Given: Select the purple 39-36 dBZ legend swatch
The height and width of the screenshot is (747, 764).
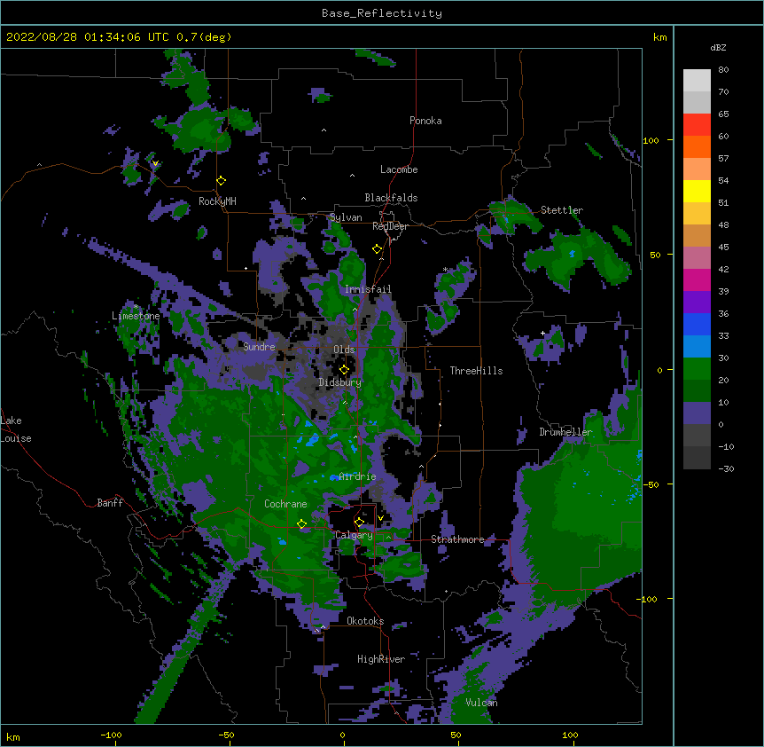Looking at the screenshot, I should [x=697, y=303].
